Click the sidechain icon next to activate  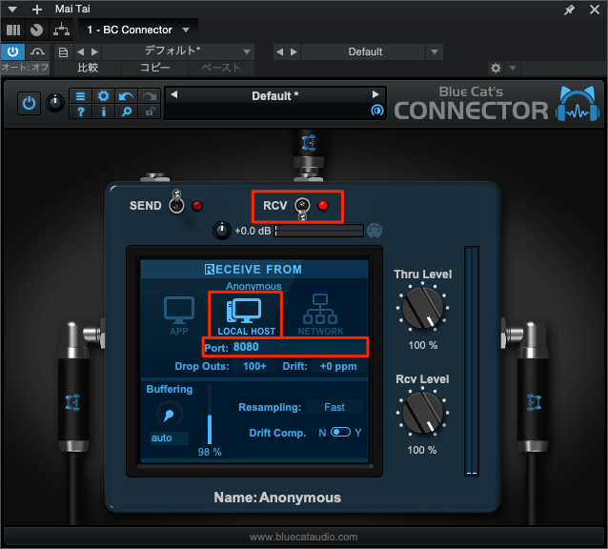tap(37, 51)
